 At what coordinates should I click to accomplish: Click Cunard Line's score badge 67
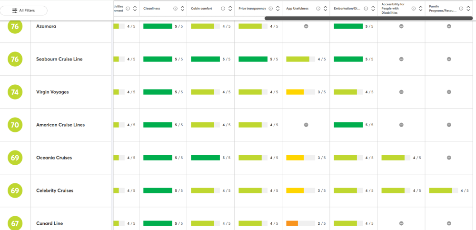[x=15, y=223]
